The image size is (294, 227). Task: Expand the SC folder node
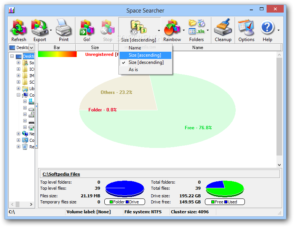[x=18, y=82]
